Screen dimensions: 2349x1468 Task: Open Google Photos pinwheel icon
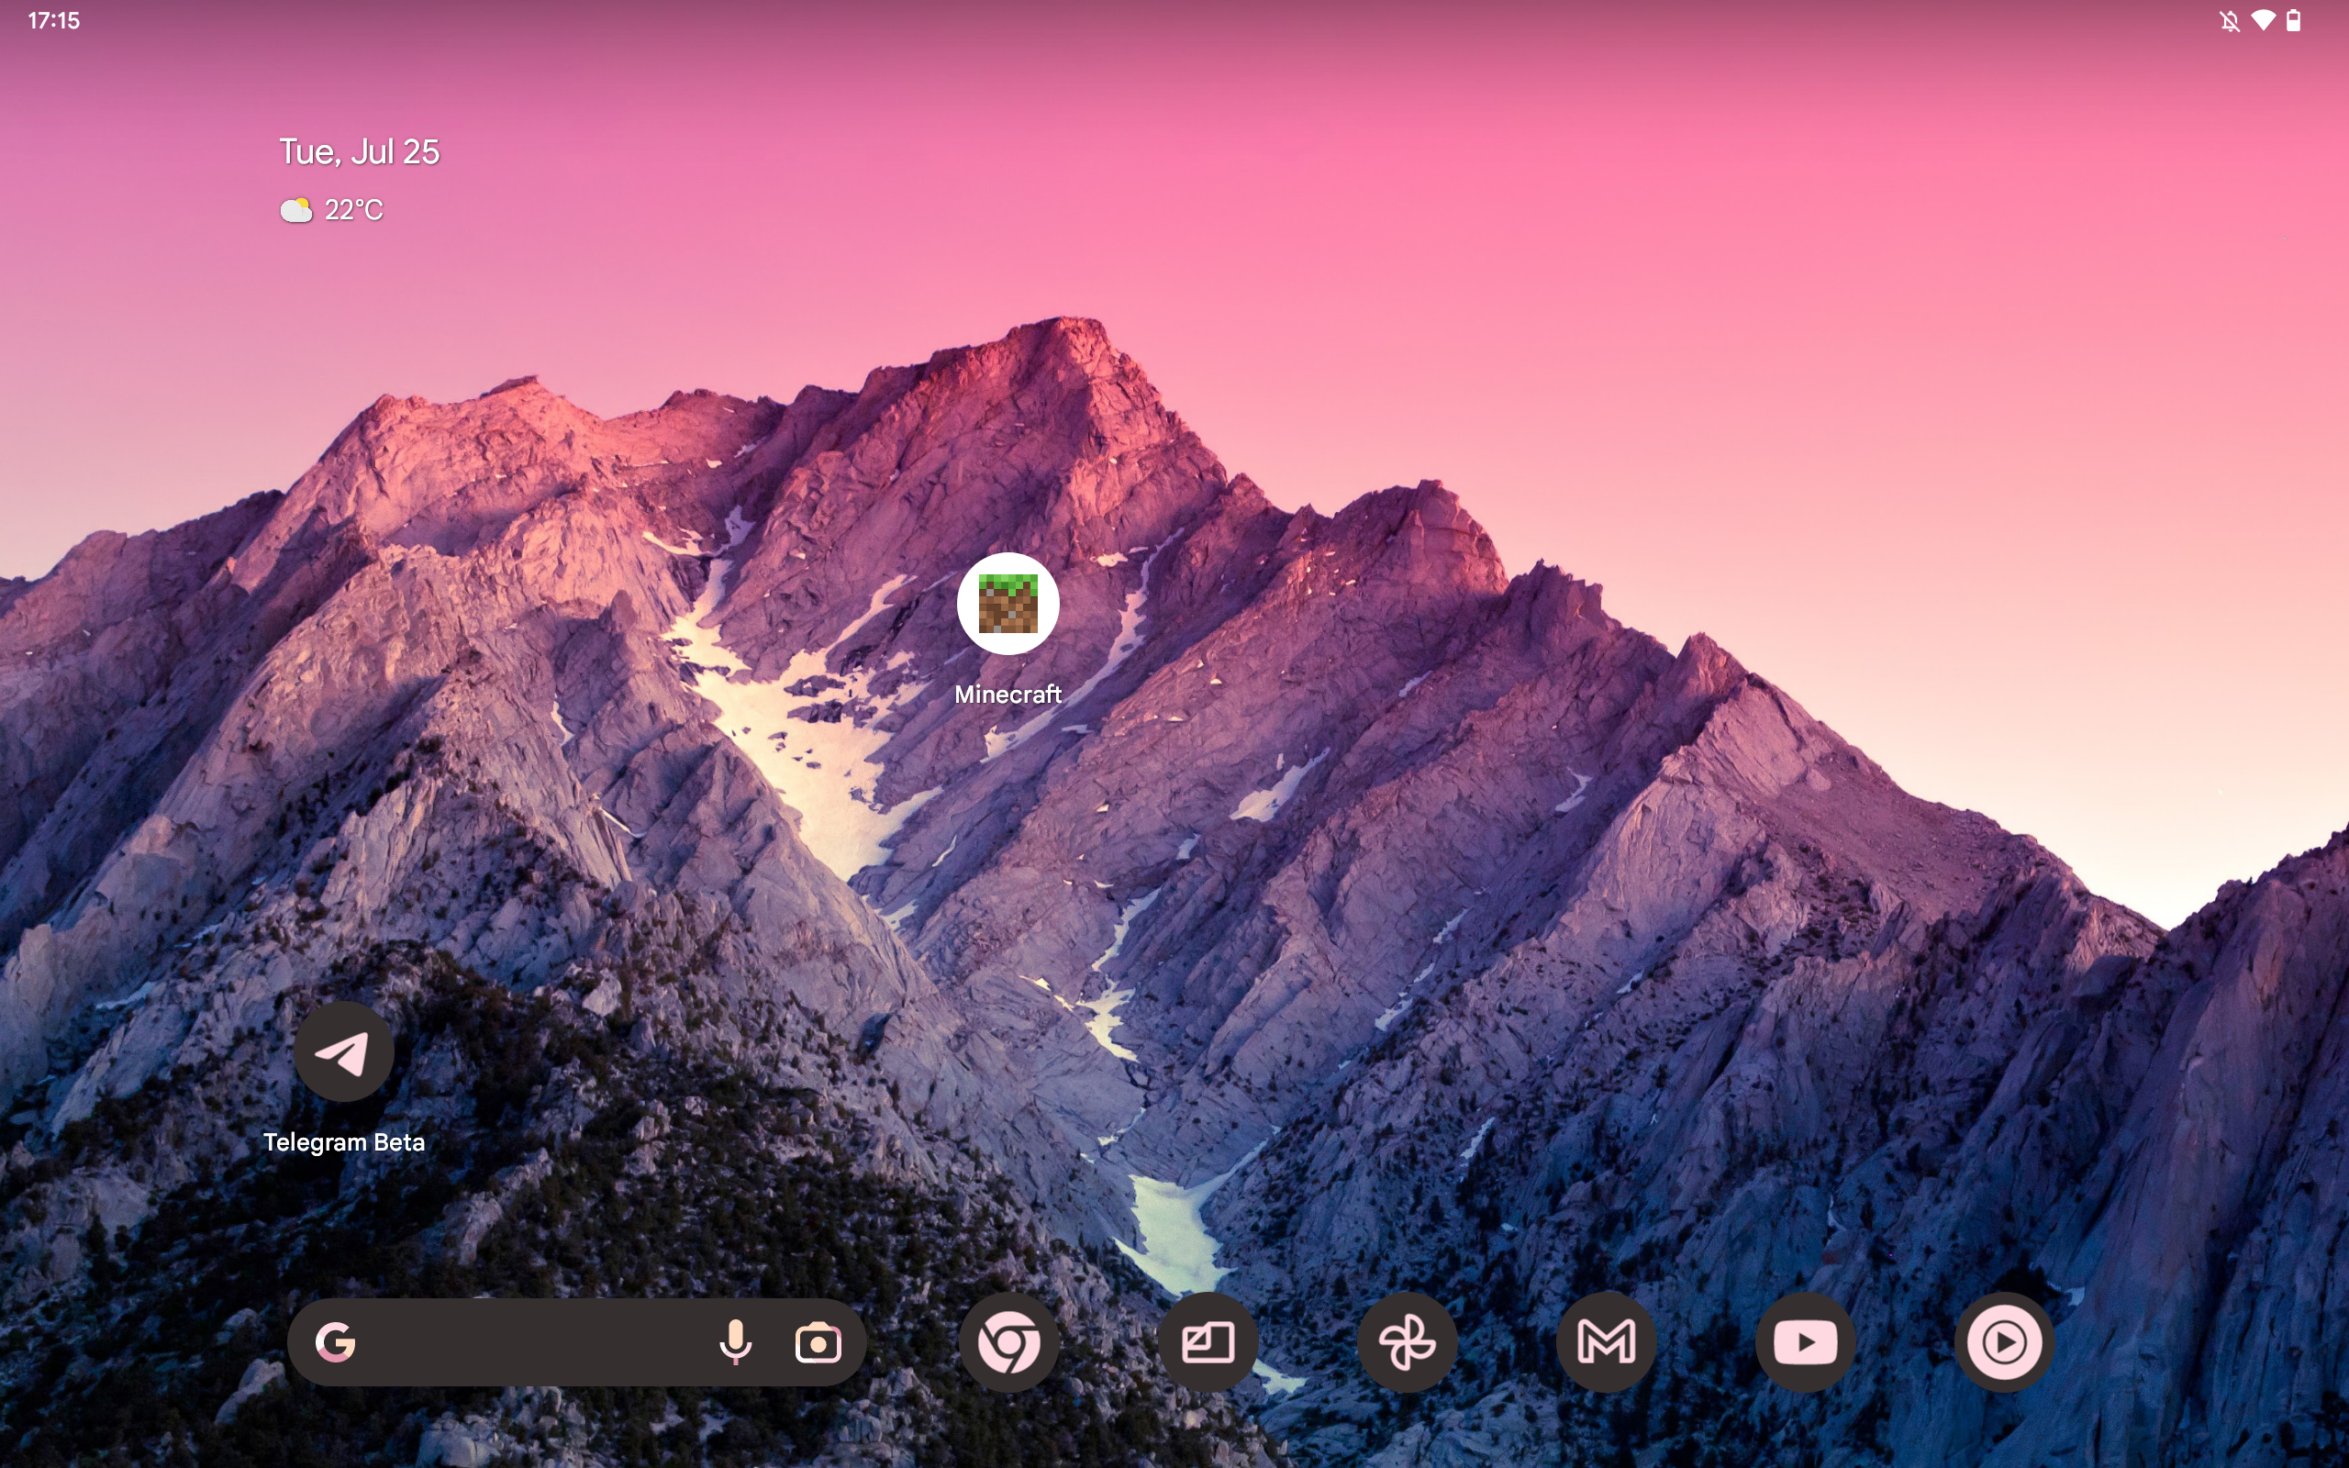point(1407,1341)
